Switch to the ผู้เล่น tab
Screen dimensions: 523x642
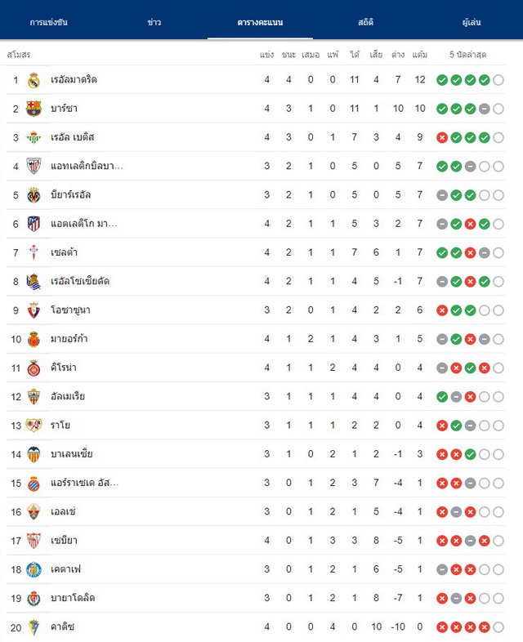click(472, 23)
